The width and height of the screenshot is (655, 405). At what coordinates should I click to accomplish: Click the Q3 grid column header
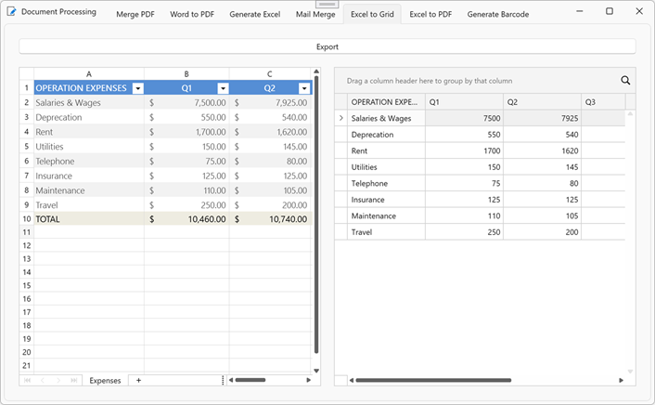[x=603, y=101]
